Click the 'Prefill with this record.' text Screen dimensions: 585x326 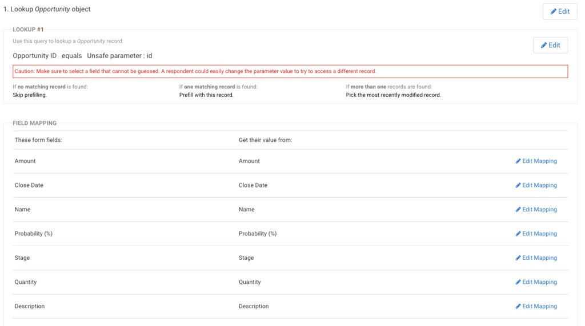tap(206, 95)
